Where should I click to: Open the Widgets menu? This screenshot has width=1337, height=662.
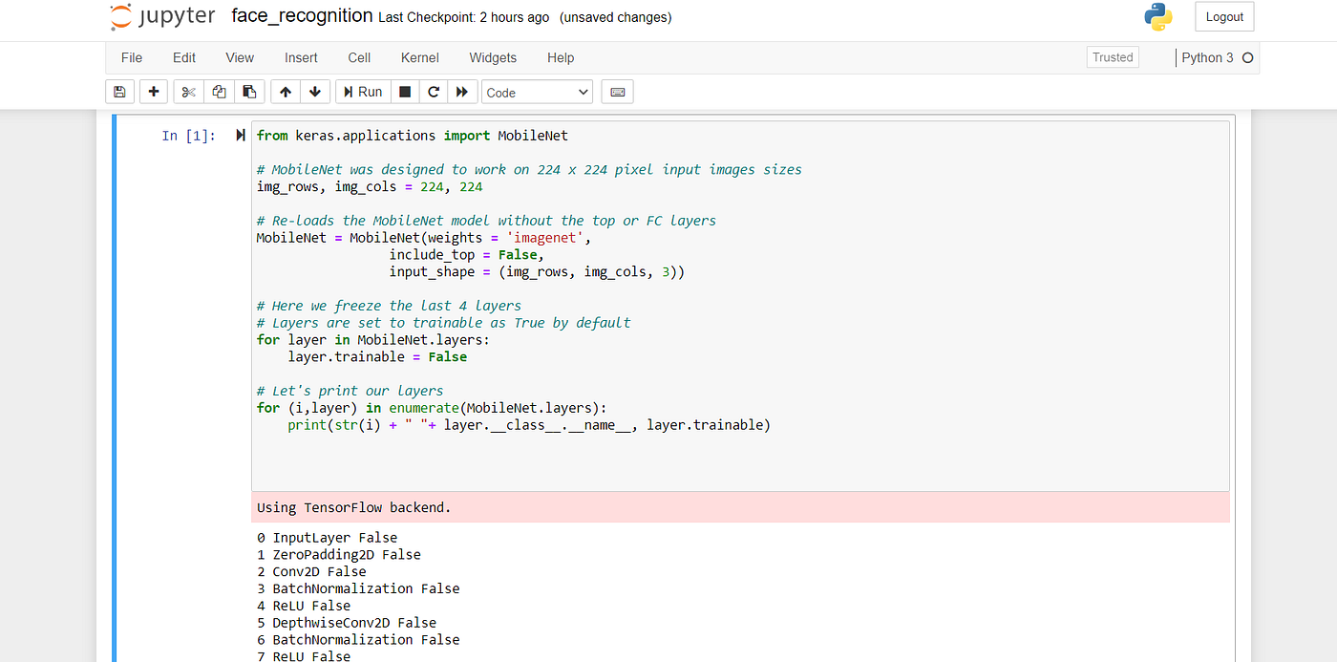(x=493, y=57)
